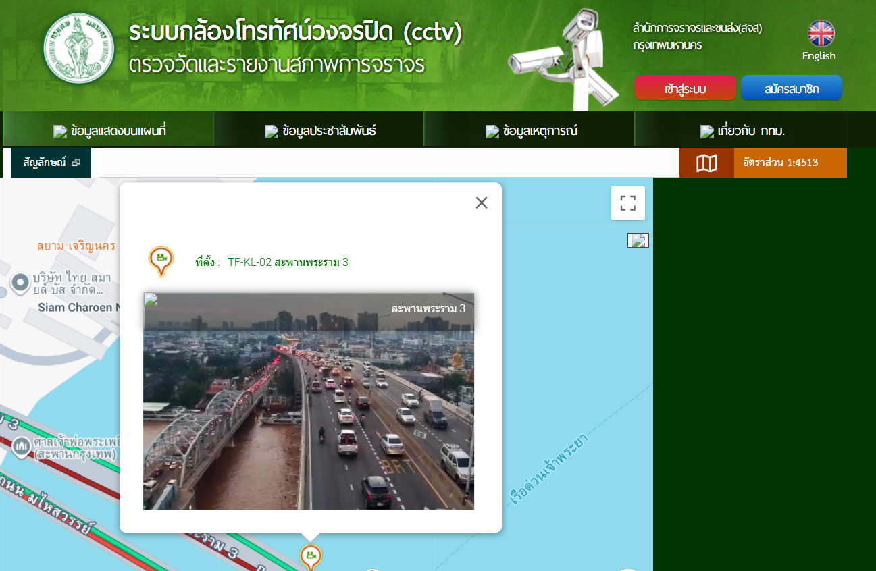Click the map icon beside the scale
Screen dimensions: 876x571
(706, 163)
